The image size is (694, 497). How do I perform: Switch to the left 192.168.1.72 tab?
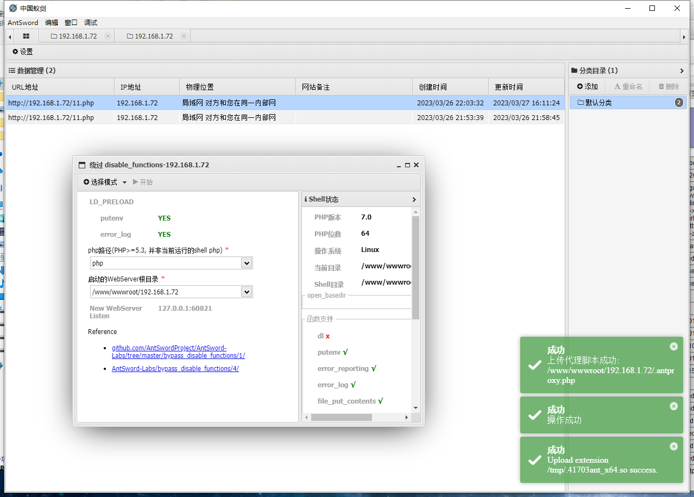(x=77, y=36)
